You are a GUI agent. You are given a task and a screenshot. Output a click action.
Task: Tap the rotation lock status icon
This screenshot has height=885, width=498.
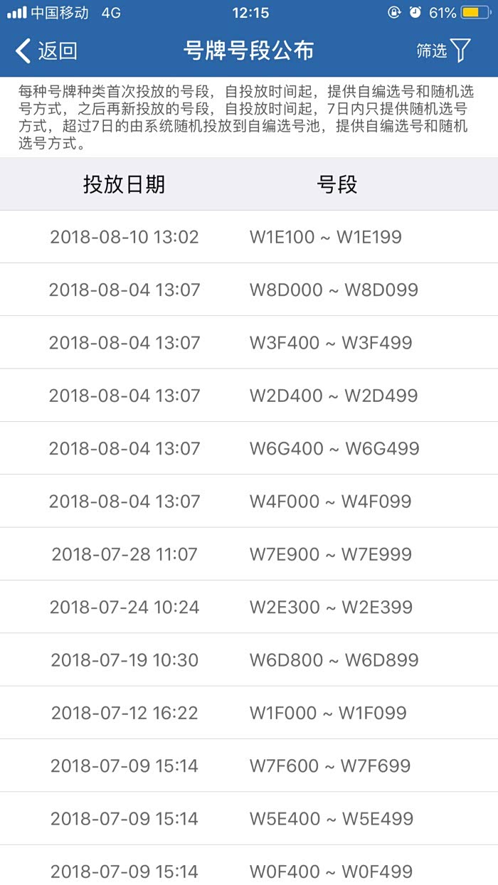tap(394, 13)
